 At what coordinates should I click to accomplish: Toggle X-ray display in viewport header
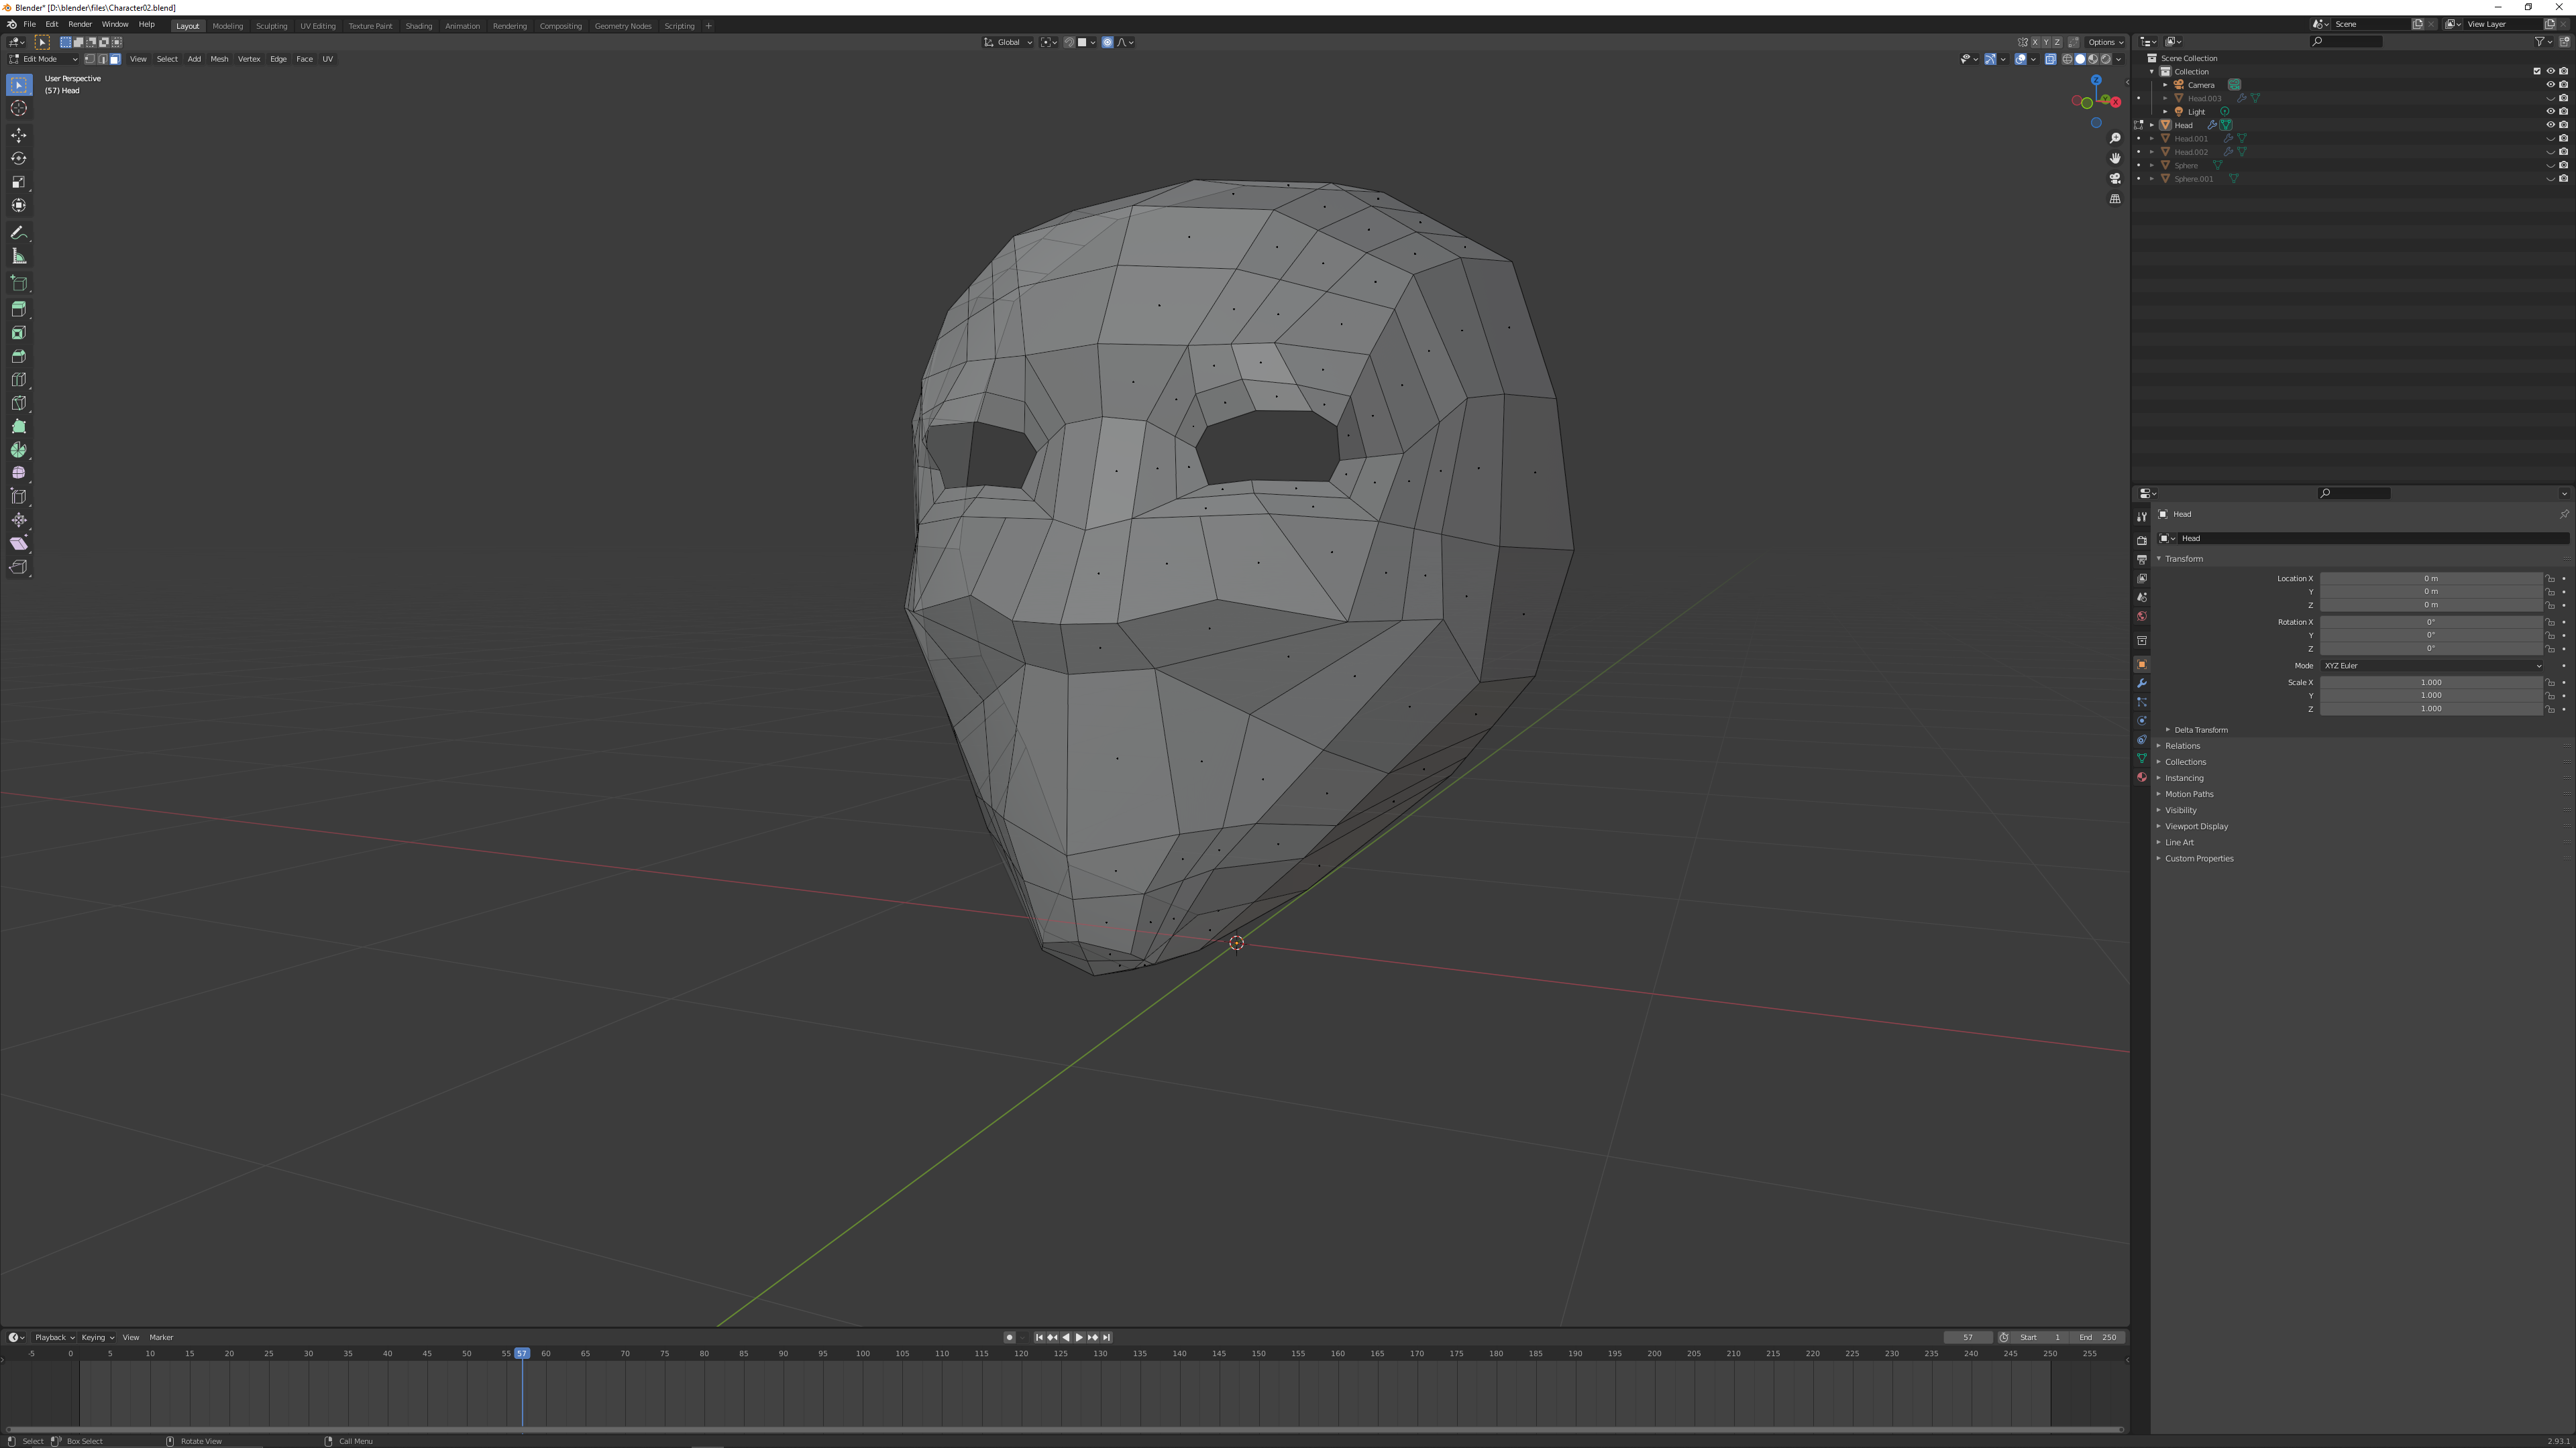pyautogui.click(x=2051, y=59)
